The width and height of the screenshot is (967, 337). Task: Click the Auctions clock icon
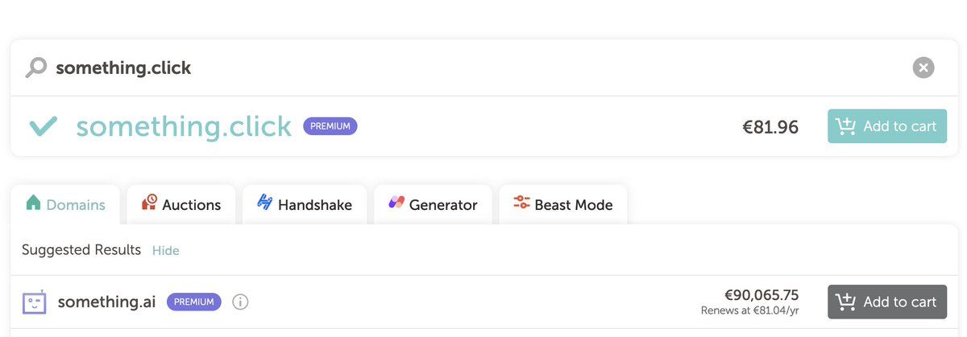coord(149,203)
